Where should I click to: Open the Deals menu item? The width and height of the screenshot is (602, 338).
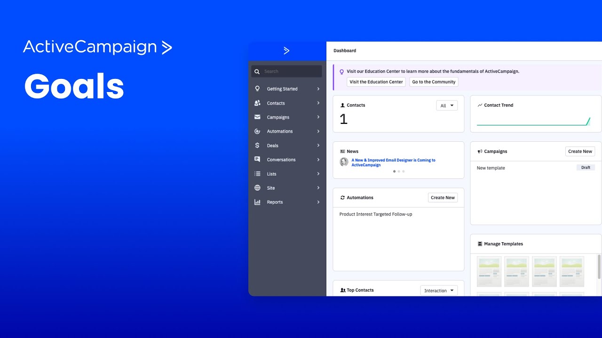pyautogui.click(x=287, y=146)
